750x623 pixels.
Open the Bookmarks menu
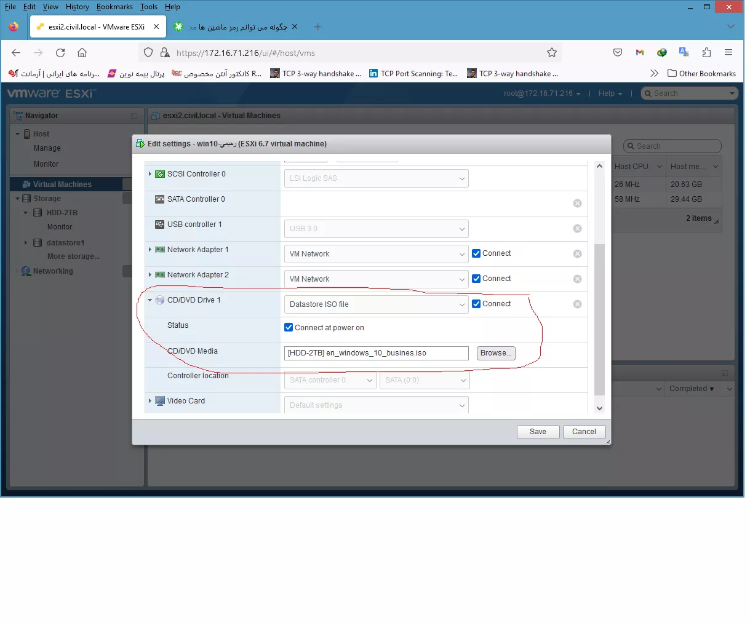point(114,7)
